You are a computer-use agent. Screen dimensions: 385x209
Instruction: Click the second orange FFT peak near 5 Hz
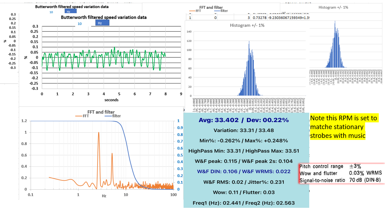pyautogui.click(x=112, y=154)
